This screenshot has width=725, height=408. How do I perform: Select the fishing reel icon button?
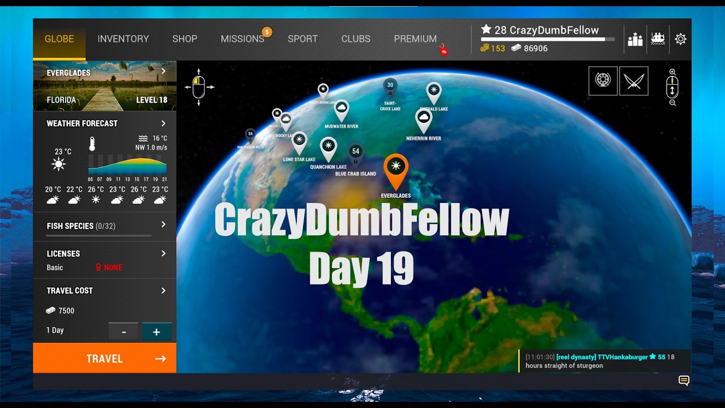click(x=603, y=80)
